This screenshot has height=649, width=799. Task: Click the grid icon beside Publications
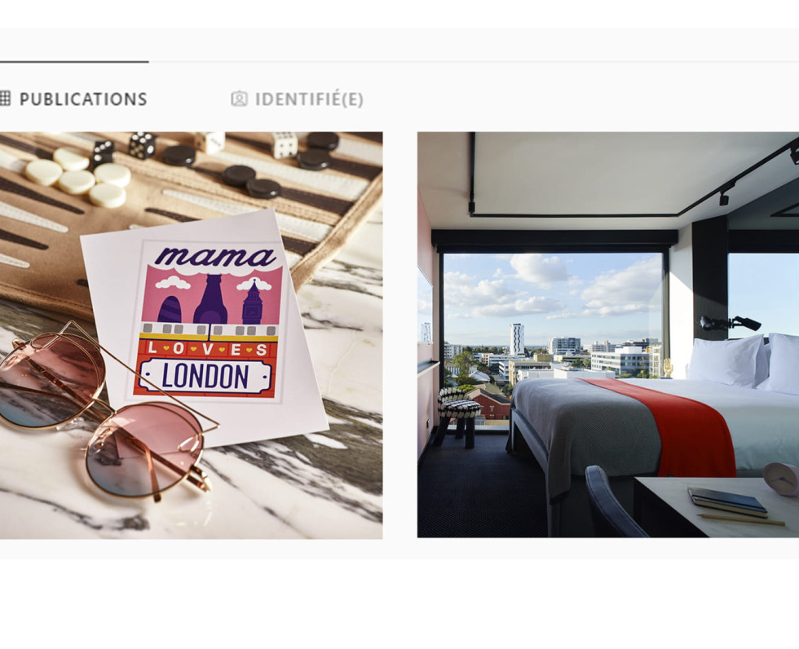5,99
